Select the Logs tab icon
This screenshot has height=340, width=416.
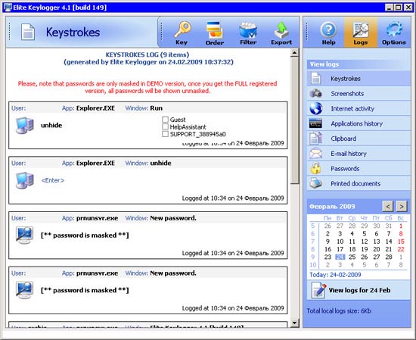361,33
